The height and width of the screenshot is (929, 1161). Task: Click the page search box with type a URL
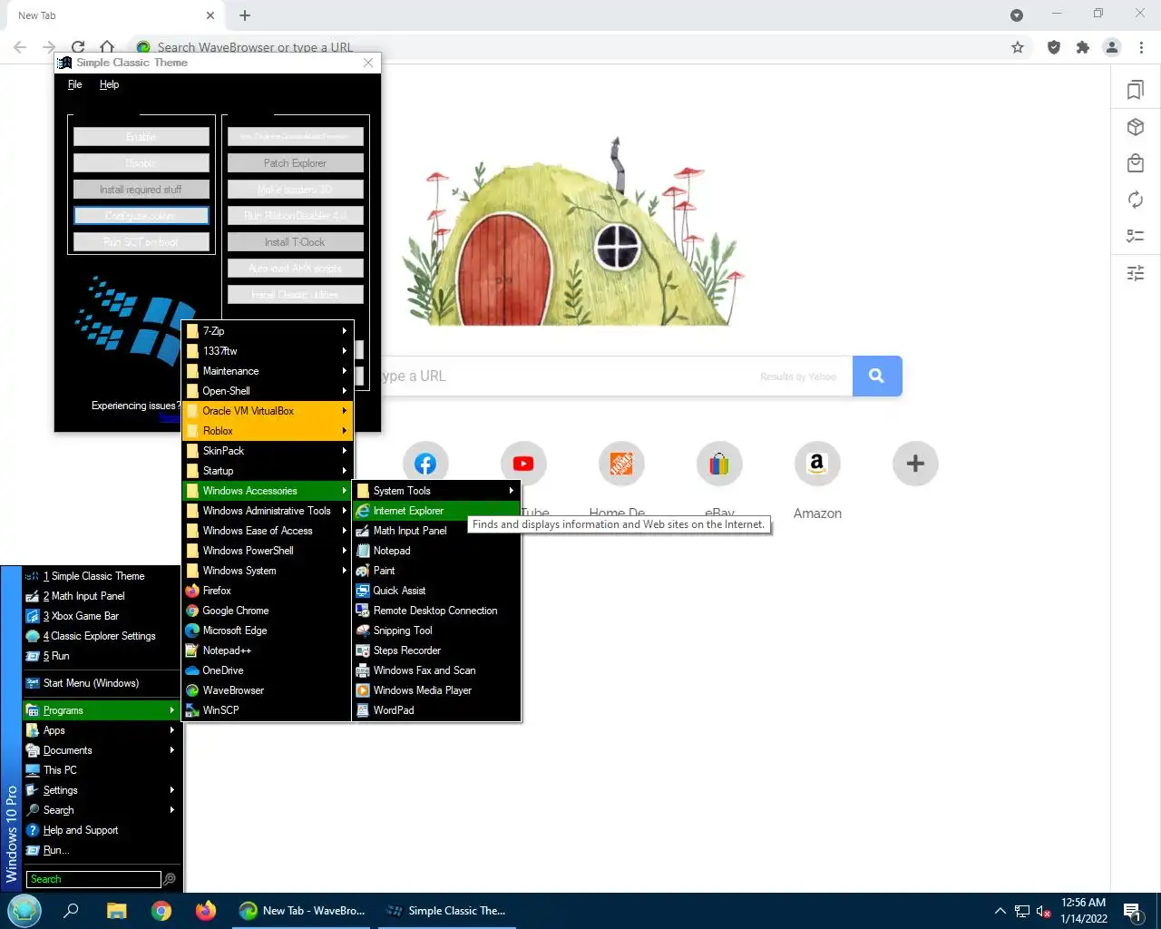[x=617, y=376]
